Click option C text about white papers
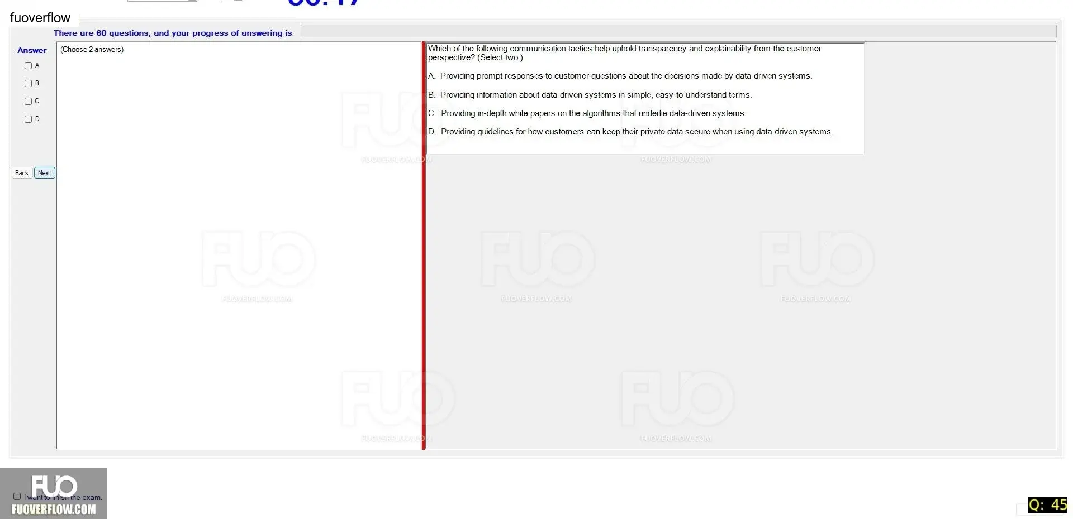 point(587,113)
